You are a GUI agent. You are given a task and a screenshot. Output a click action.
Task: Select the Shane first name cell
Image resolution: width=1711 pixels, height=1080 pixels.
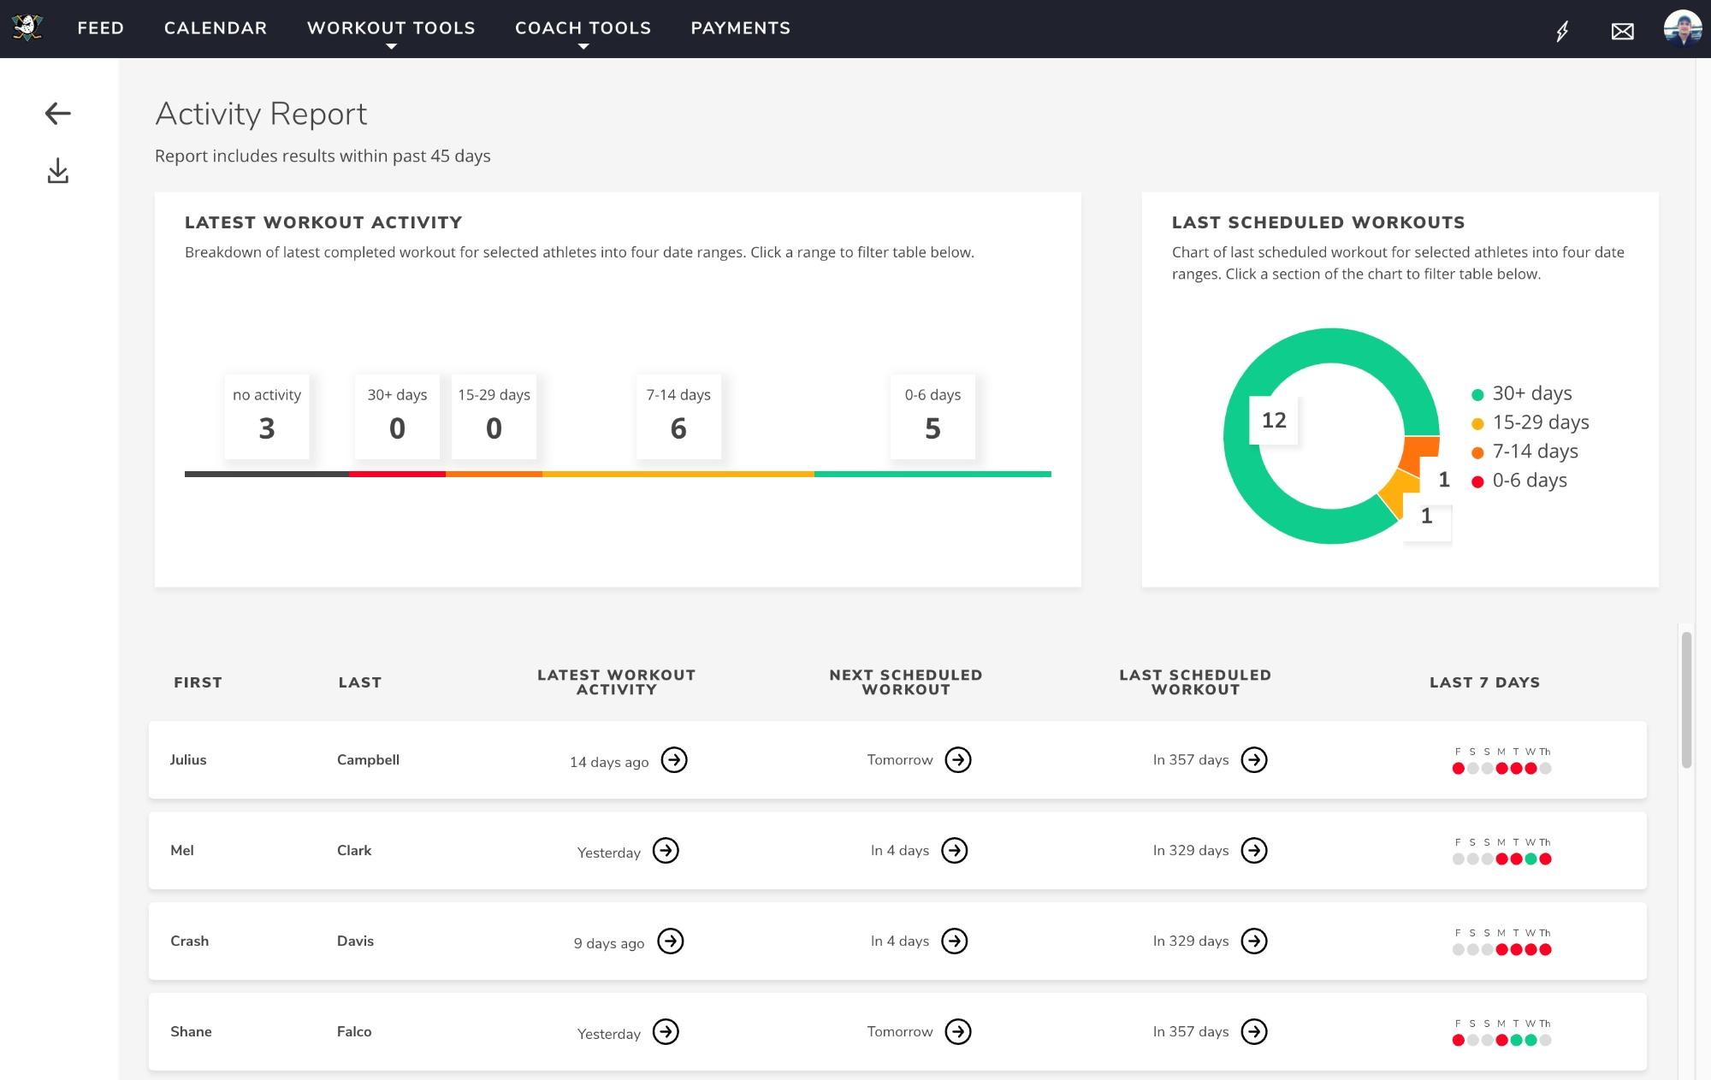pyautogui.click(x=191, y=1031)
